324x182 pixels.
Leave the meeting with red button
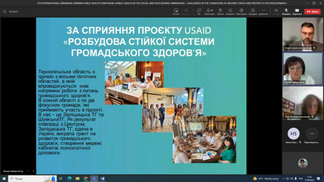312,11
